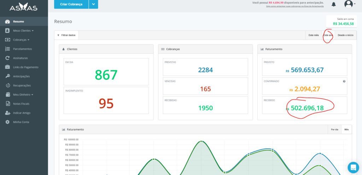The image size is (362, 175).
Task: Click the help question mark in Confirmado
Action: pos(344,81)
